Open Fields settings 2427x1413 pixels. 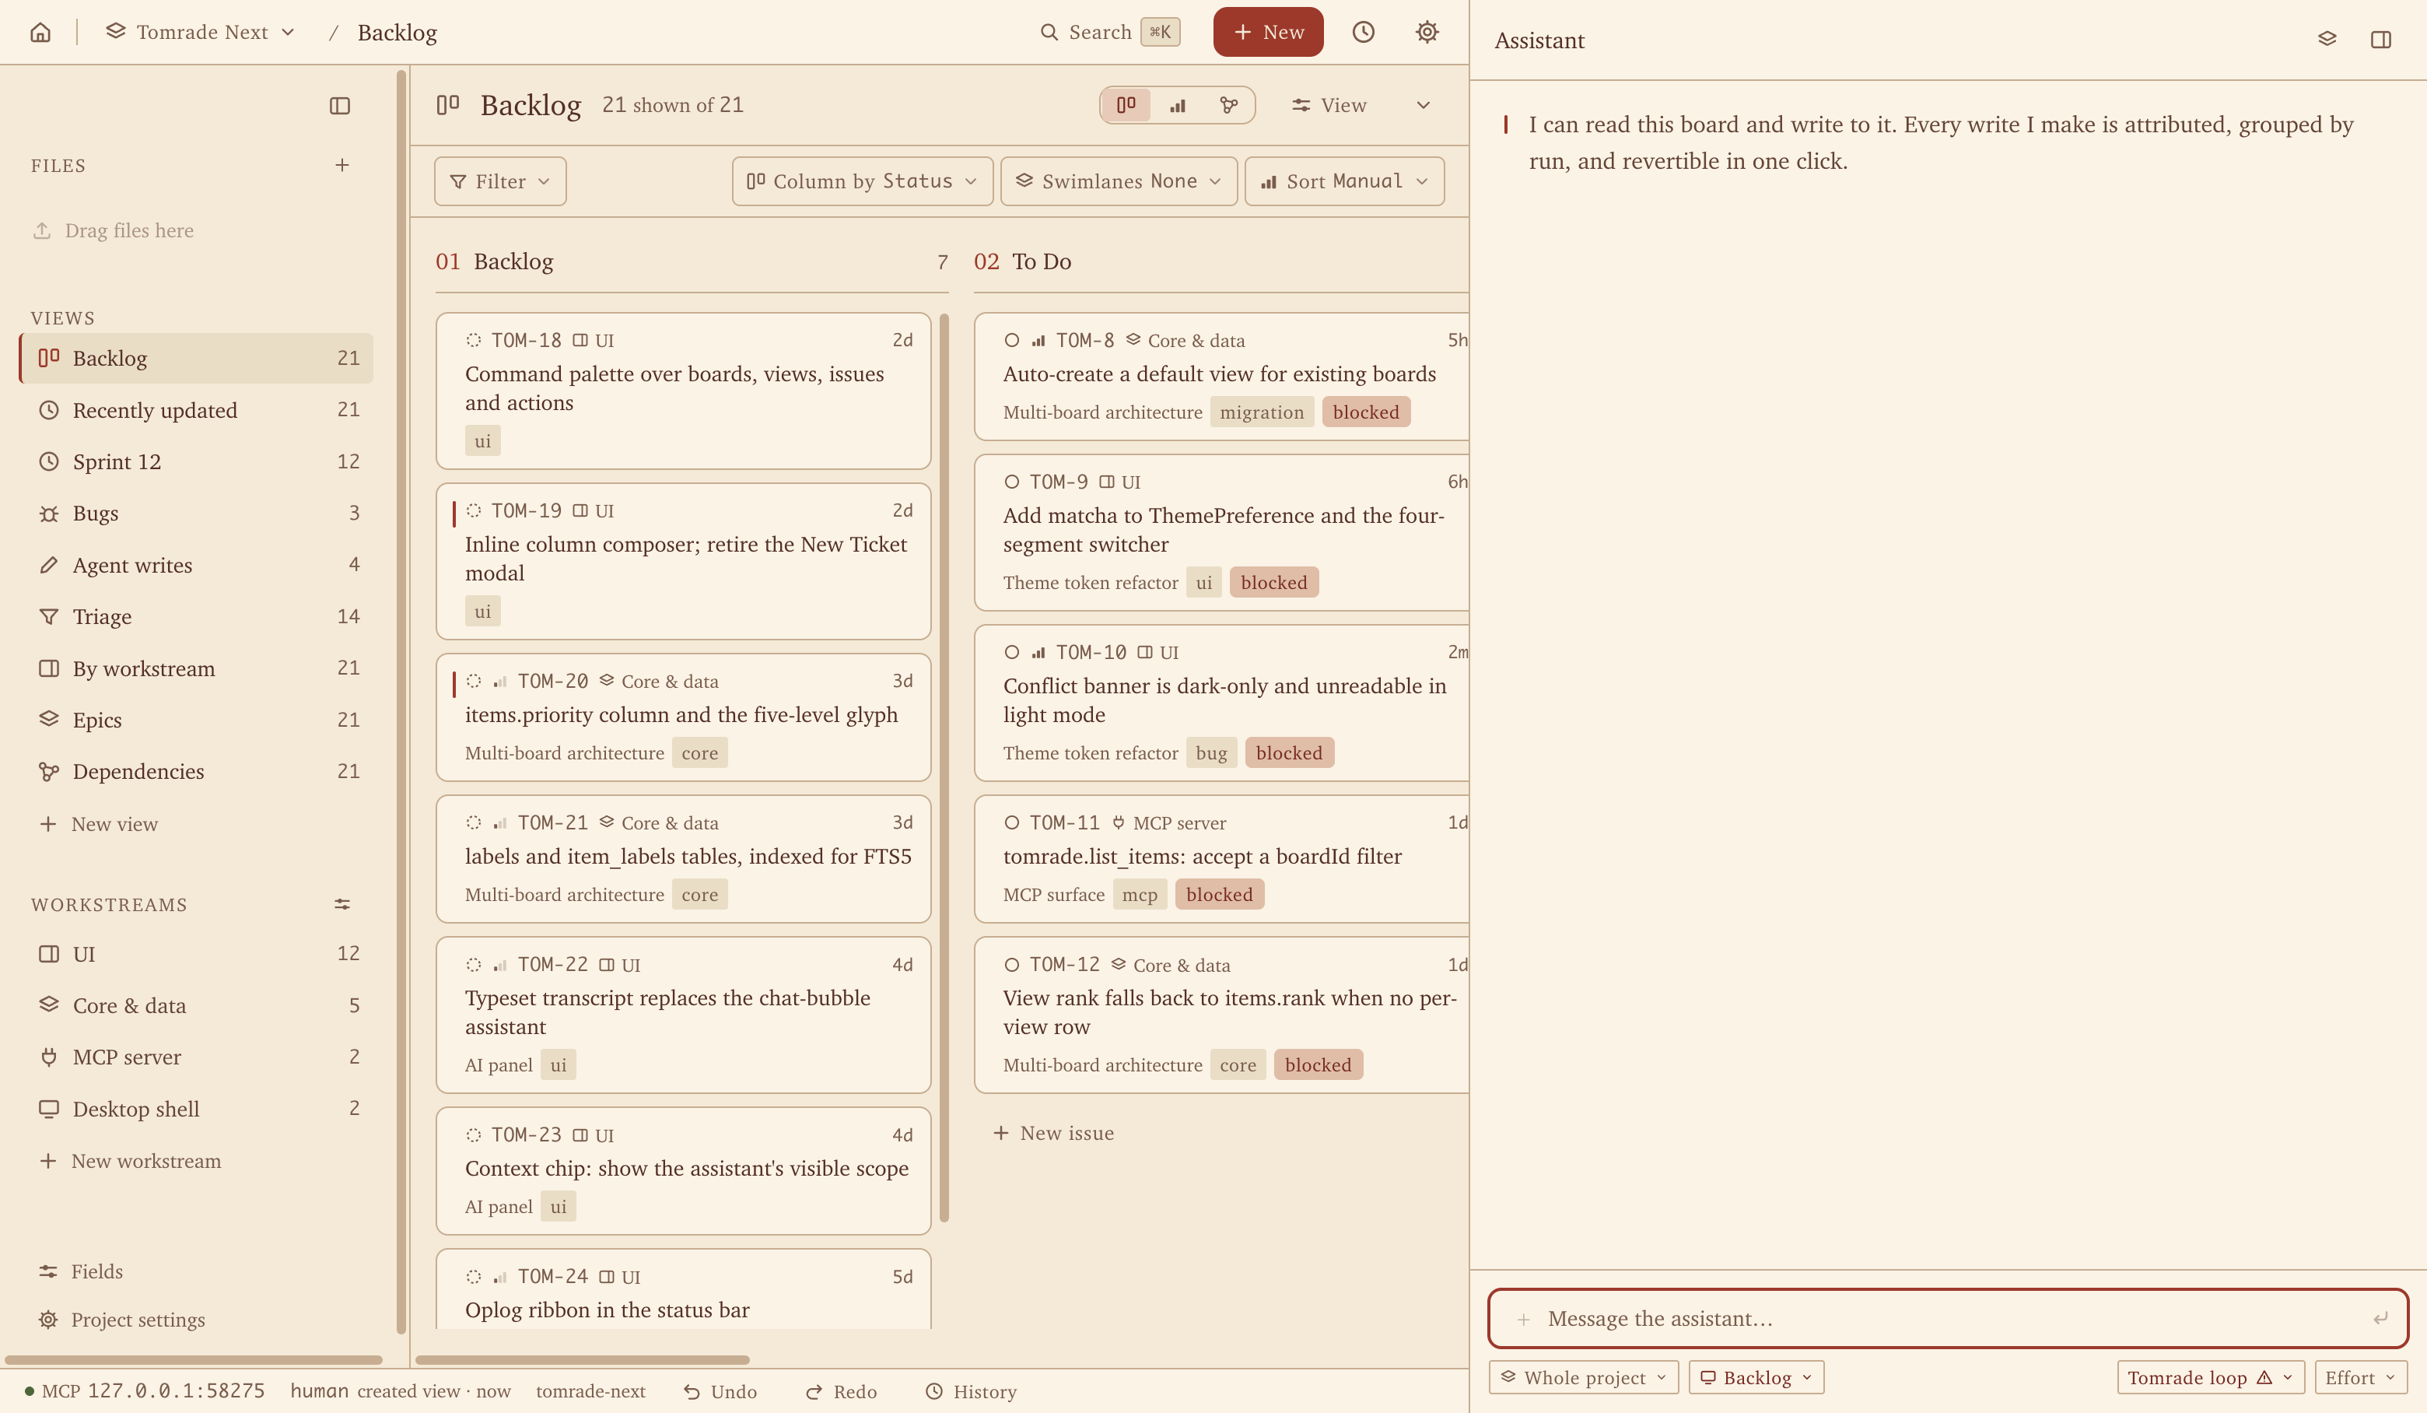(x=81, y=1271)
